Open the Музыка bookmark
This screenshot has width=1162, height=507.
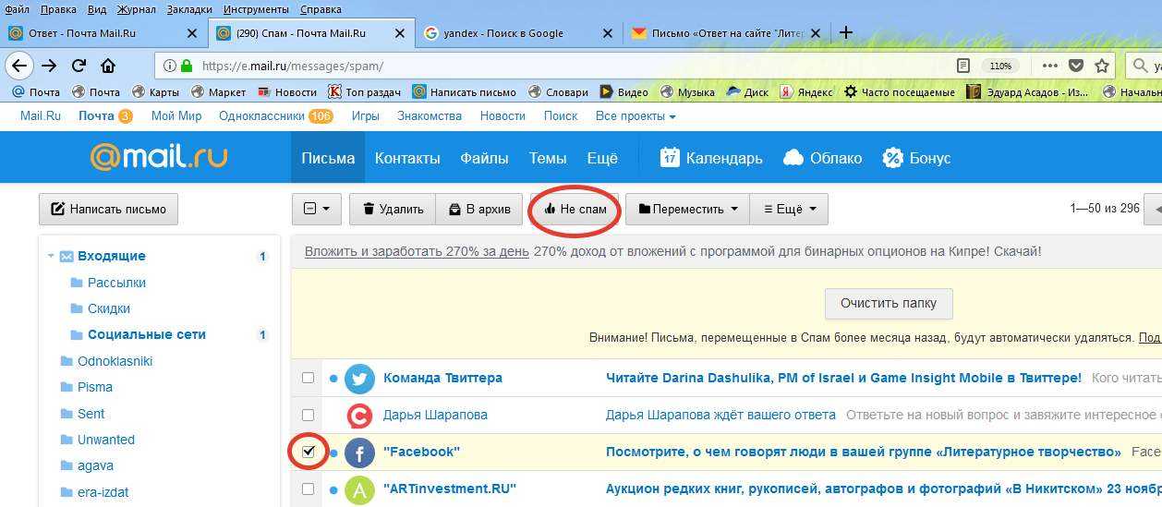(x=687, y=91)
